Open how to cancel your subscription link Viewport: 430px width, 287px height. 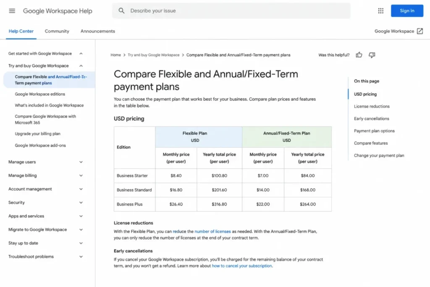pyautogui.click(x=242, y=266)
